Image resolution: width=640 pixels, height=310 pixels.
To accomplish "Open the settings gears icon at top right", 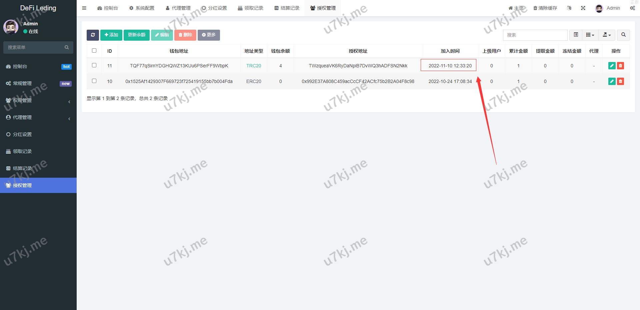I will click(x=632, y=8).
